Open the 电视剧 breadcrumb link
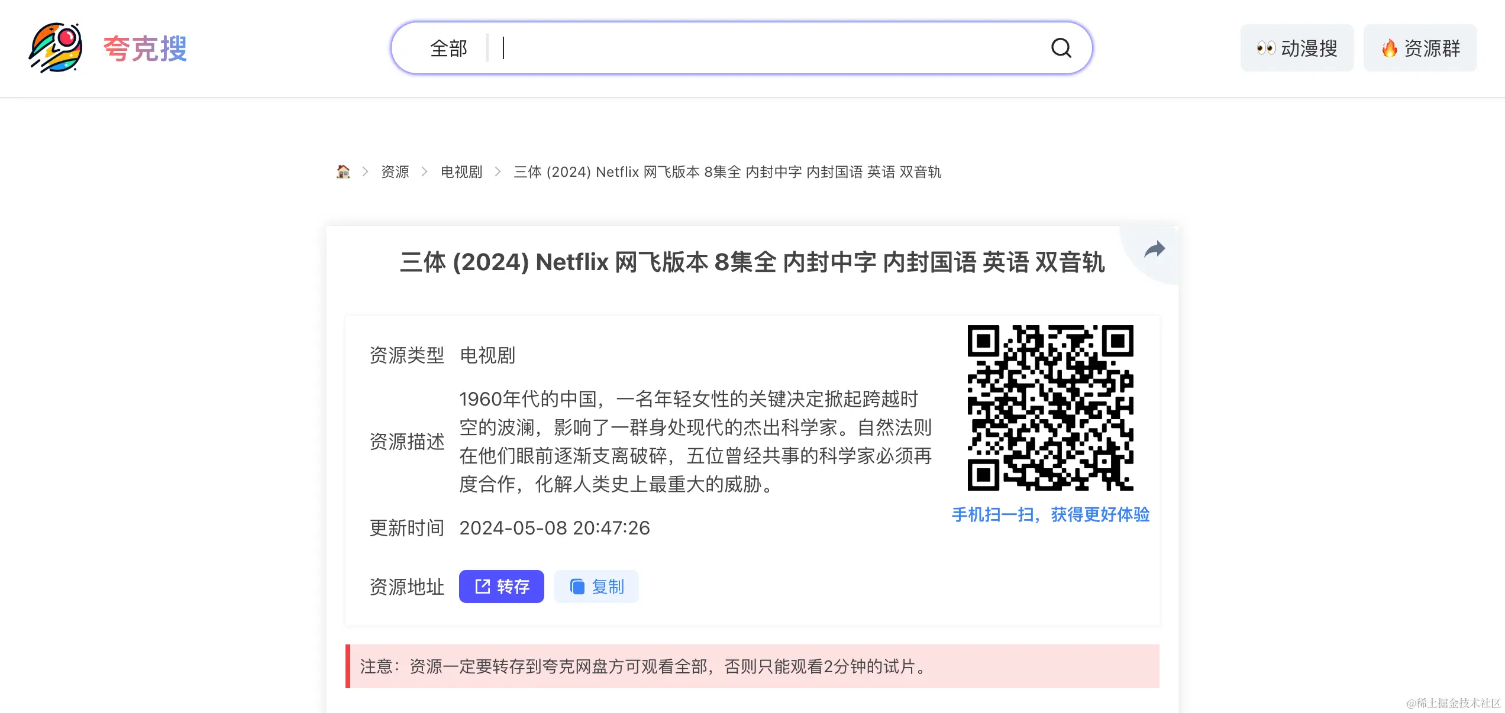 [461, 172]
